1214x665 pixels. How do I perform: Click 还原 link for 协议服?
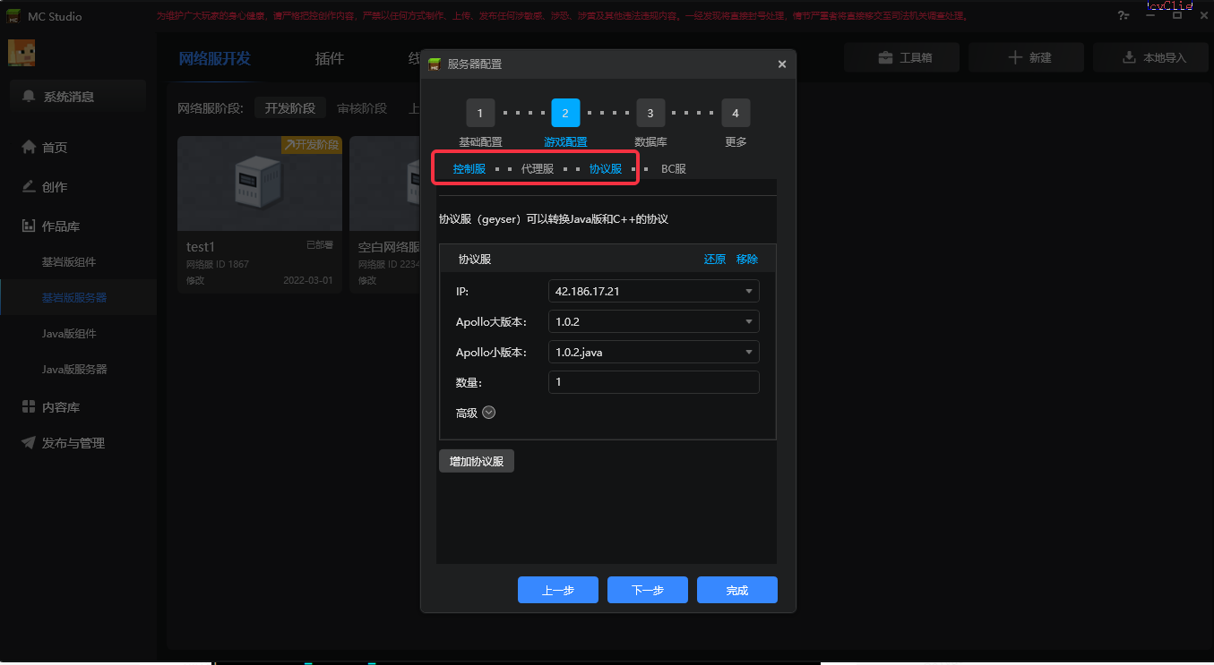(715, 260)
